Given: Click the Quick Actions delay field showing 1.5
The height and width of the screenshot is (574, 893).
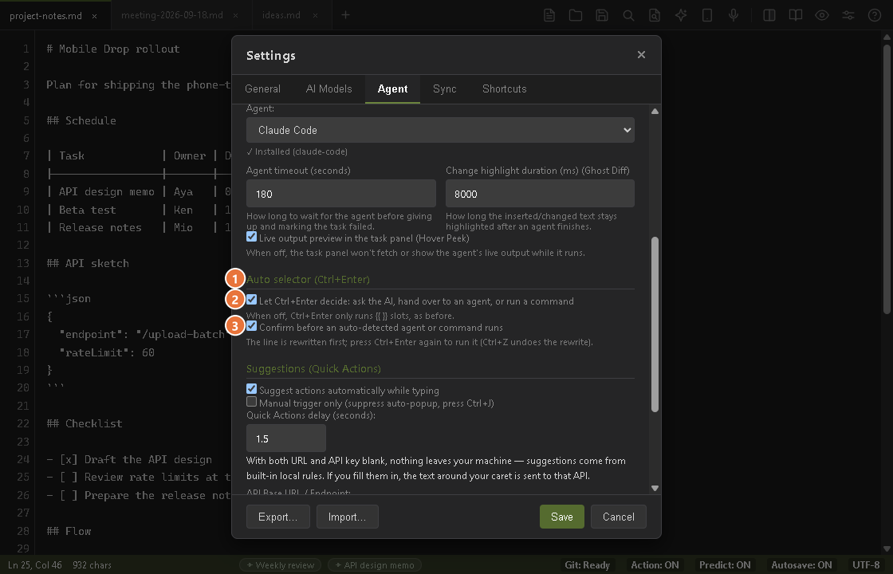Looking at the screenshot, I should [x=286, y=438].
